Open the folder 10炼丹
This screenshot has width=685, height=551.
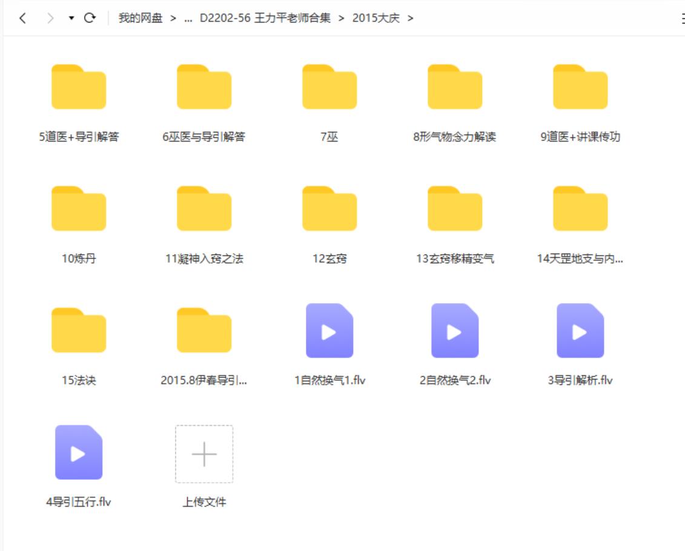(x=78, y=209)
